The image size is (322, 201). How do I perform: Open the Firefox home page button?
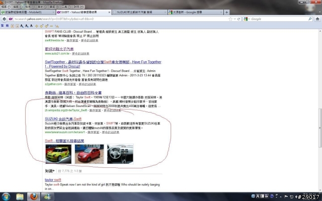click(x=317, y=19)
